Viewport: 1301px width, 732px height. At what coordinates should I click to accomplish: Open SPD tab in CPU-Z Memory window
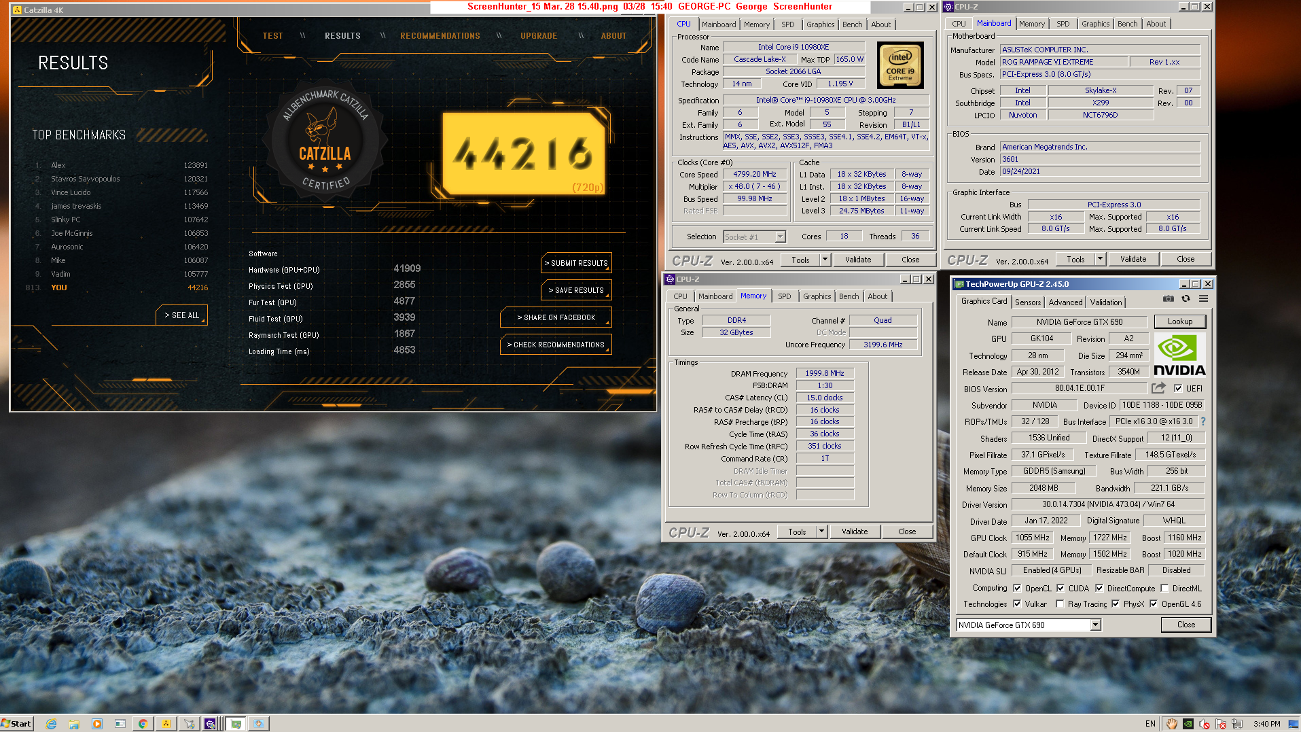click(784, 296)
